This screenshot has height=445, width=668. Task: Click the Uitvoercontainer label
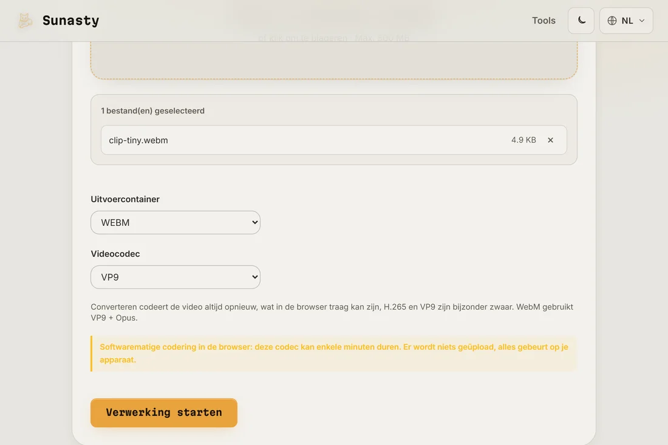(125, 199)
